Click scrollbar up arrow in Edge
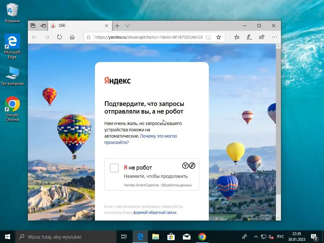This screenshot has width=324, height=243. [278, 47]
